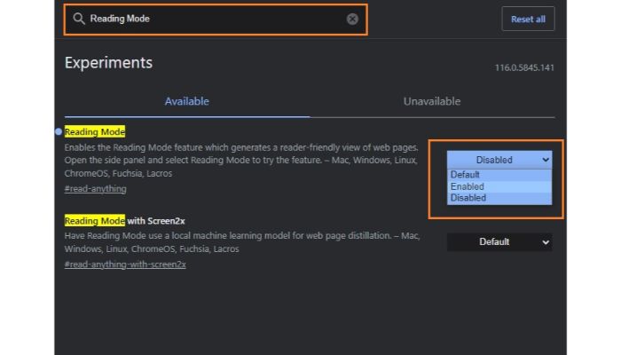Open the Screen2x Default dropdown
621x355 pixels.
(x=499, y=242)
